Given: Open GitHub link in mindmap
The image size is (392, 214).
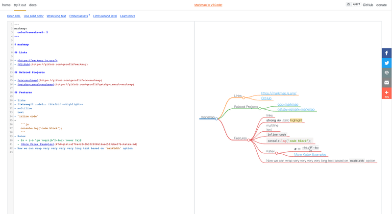Looking at the screenshot, I should click(x=266, y=98).
